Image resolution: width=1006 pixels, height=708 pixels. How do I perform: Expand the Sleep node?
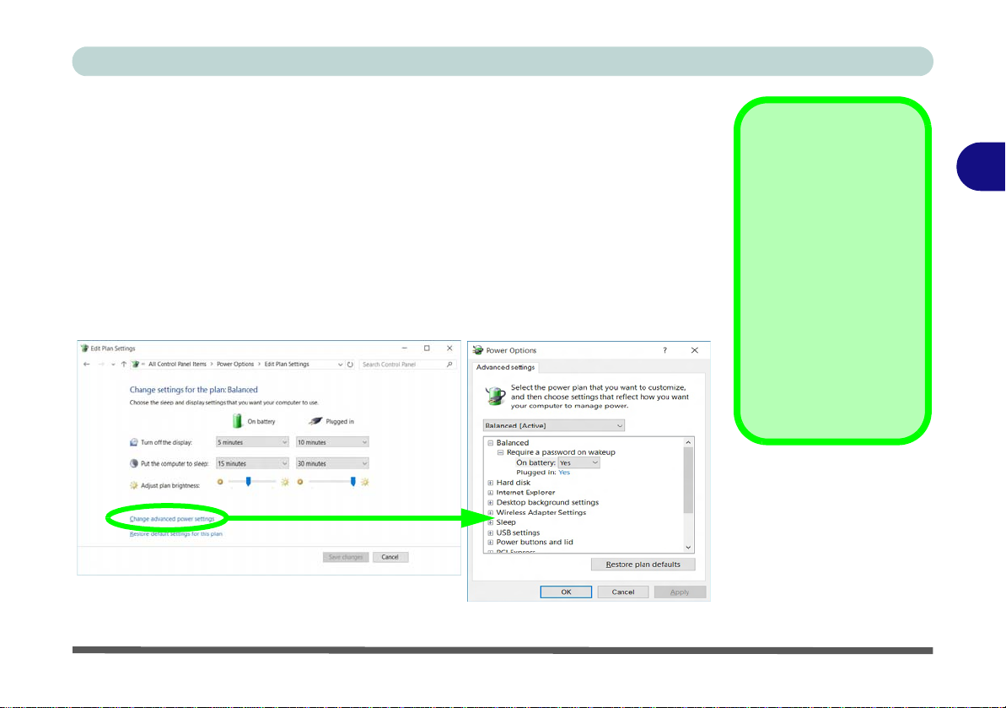tap(490, 522)
